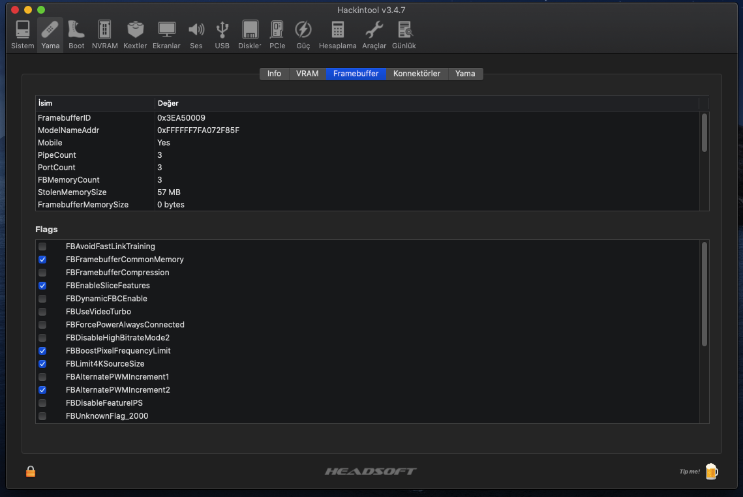Open the VRAM tab
The height and width of the screenshot is (497, 743).
pos(307,74)
